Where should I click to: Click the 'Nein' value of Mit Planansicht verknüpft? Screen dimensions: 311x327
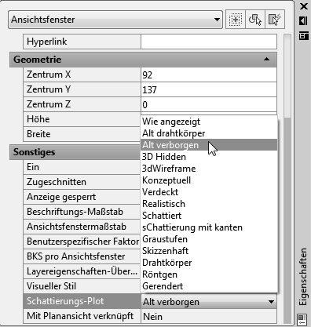coord(209,317)
